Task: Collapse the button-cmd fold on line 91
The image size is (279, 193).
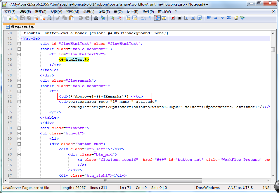Action: pos(19,144)
